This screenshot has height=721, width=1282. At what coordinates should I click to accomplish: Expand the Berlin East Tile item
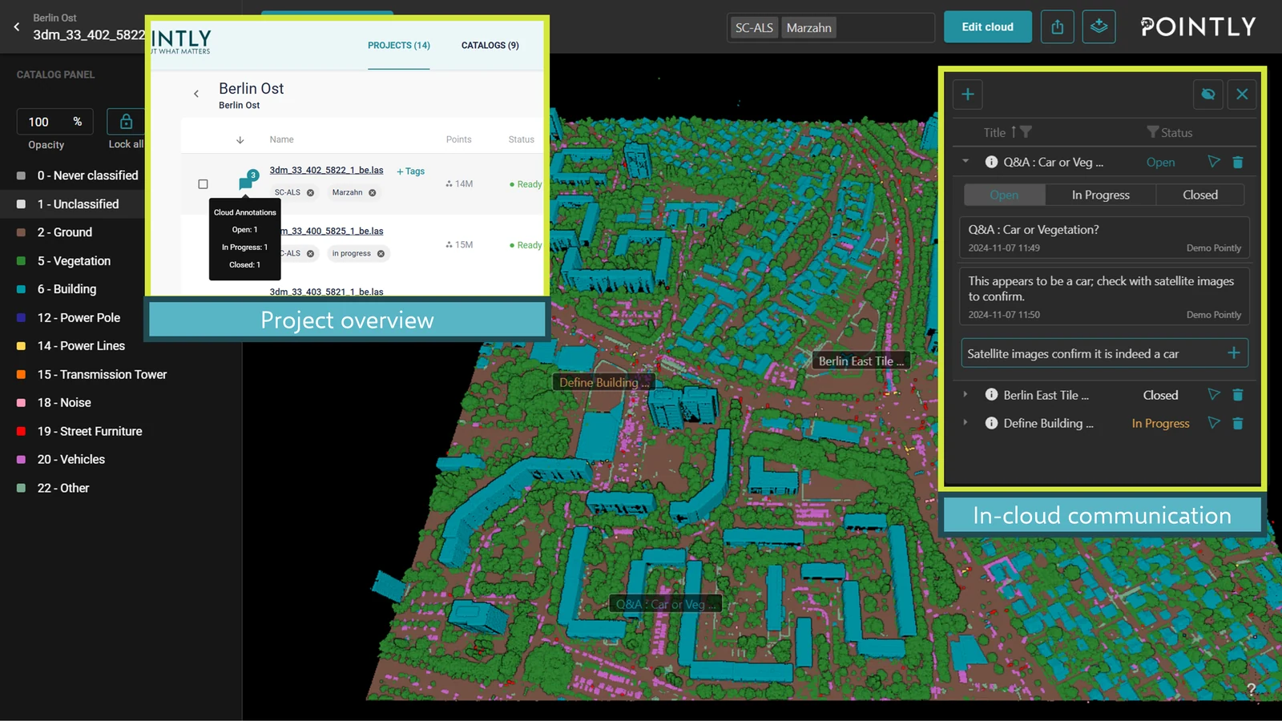(966, 395)
